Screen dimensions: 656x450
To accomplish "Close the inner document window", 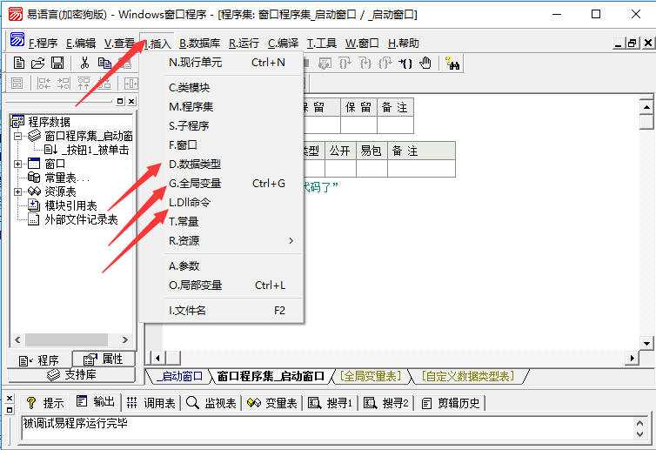I will (647, 43).
